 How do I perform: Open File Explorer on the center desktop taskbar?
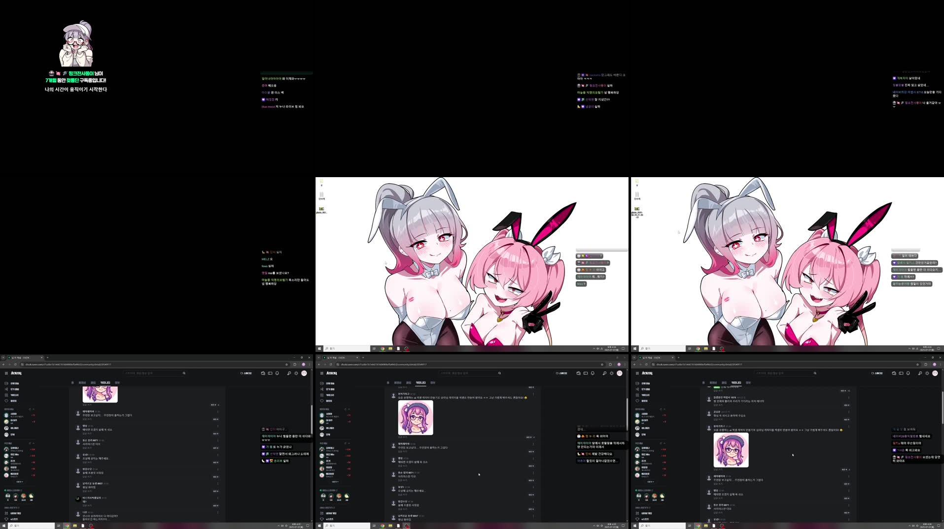tap(390, 348)
